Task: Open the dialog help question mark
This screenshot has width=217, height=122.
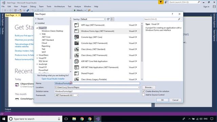Action: (x=172, y=14)
